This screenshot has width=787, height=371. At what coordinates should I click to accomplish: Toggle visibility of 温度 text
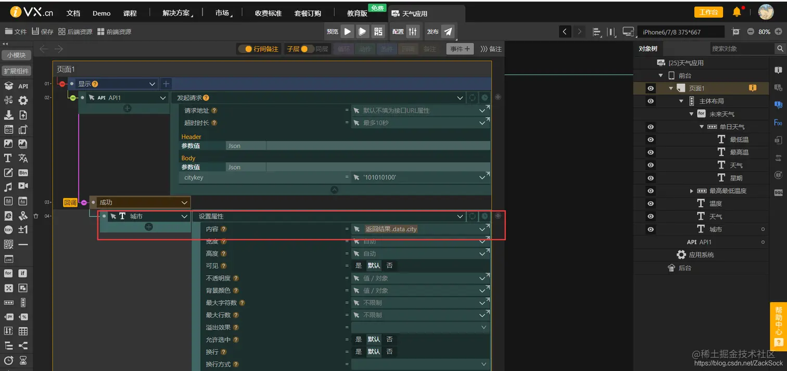[651, 203]
